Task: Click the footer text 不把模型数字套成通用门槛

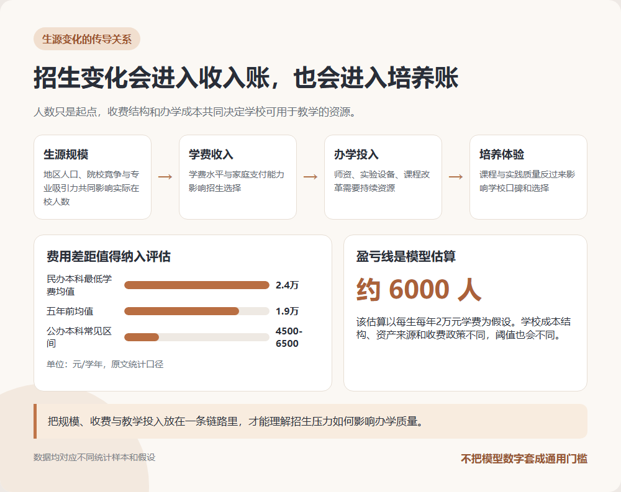Action: (524, 458)
